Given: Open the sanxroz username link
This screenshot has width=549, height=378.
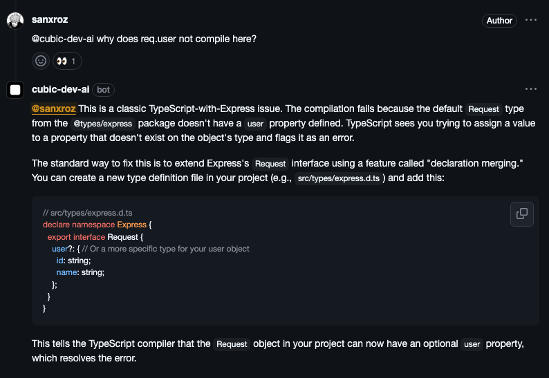Looking at the screenshot, I should point(50,20).
